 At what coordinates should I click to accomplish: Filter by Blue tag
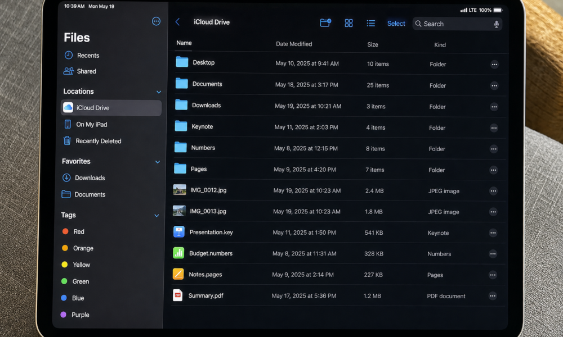73,298
